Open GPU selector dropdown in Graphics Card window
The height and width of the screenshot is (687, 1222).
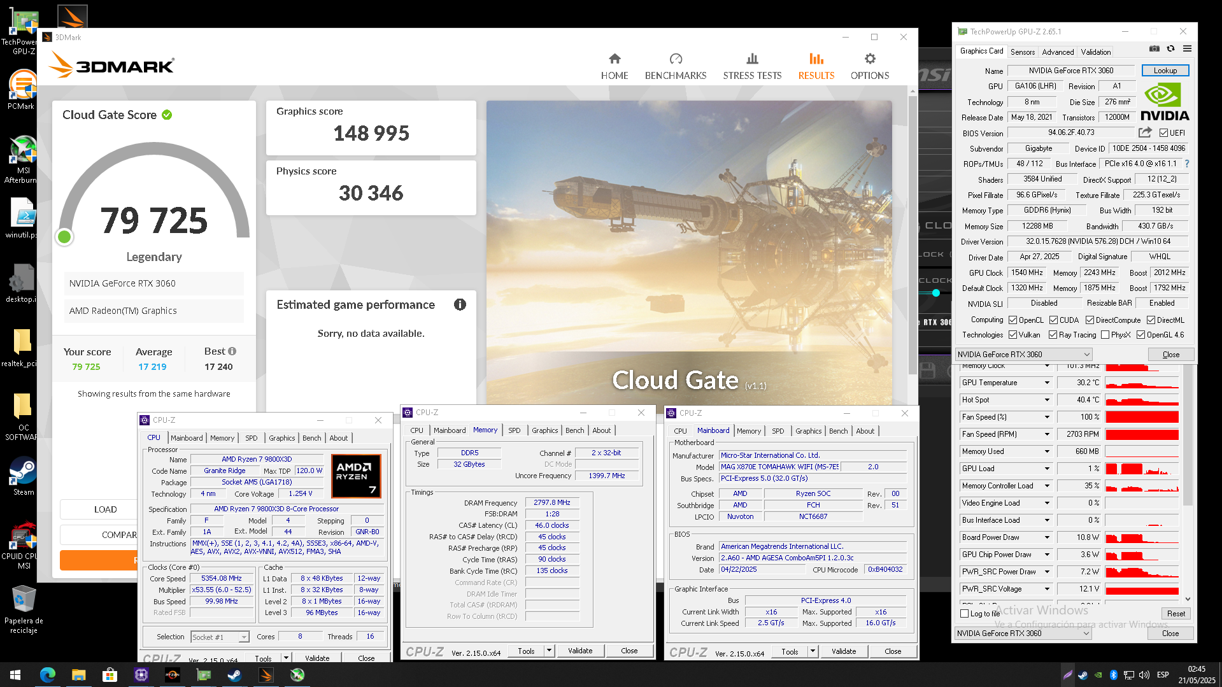[x=1023, y=355]
